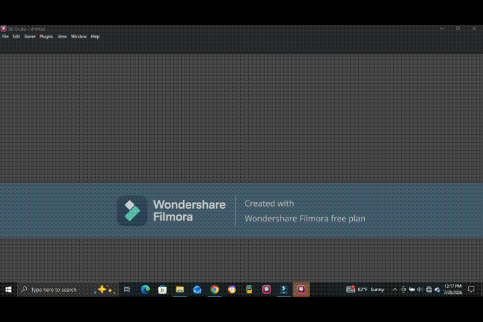This screenshot has width=483, height=322.
Task: Open the volume speaker control
Action: 420,289
